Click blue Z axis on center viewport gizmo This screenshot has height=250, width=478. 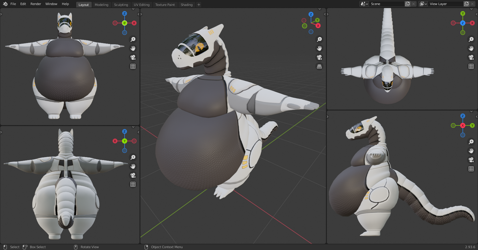point(311,14)
